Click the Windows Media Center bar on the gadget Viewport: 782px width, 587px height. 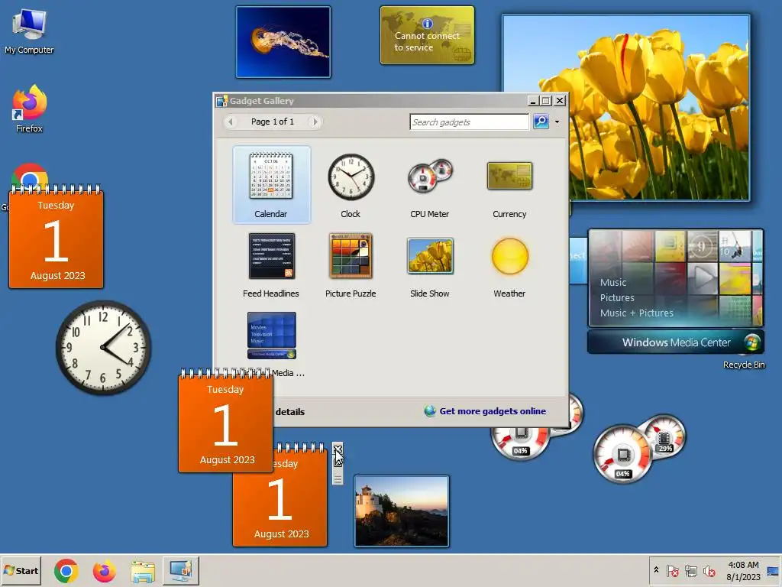point(676,342)
